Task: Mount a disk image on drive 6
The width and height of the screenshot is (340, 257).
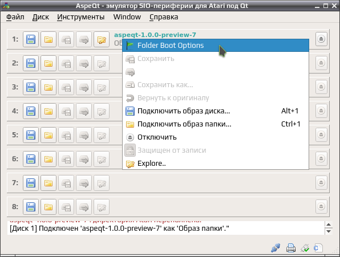Action: tap(31, 159)
